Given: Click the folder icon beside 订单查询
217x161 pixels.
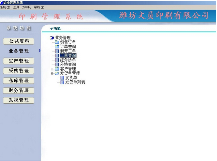Looking at the screenshot, I should pos(57,47).
